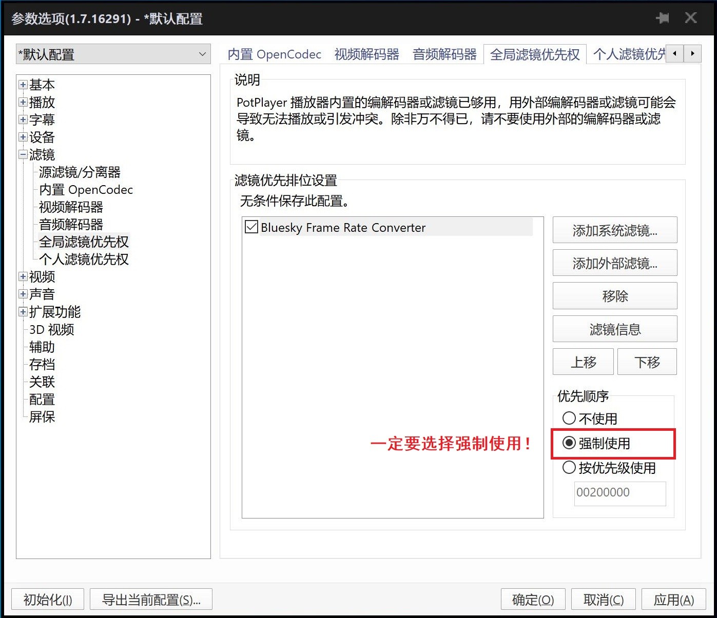717x618 pixels.
Task: Select the 强制使用 radio option
Action: click(569, 443)
